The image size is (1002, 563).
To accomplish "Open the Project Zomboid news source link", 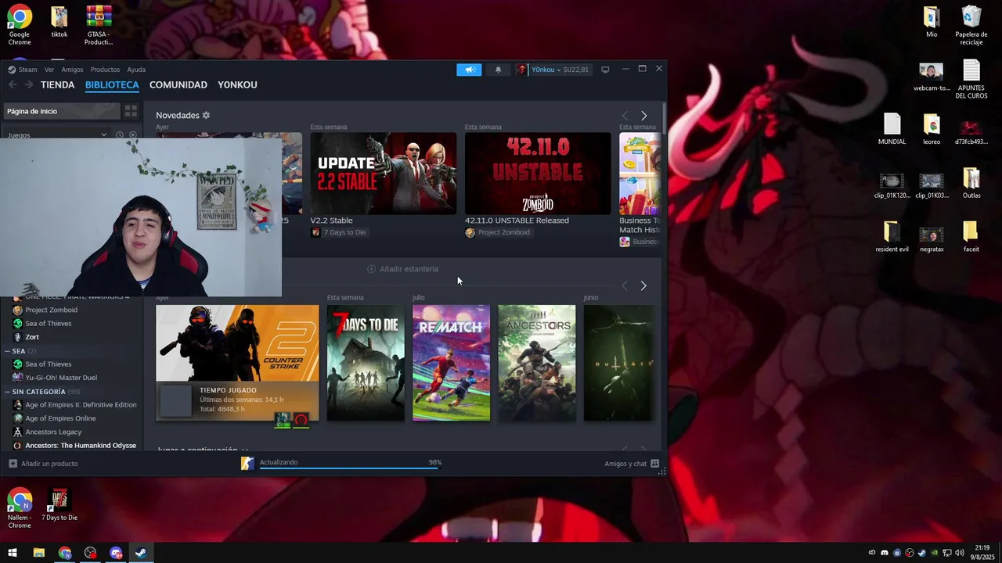I will coord(498,232).
